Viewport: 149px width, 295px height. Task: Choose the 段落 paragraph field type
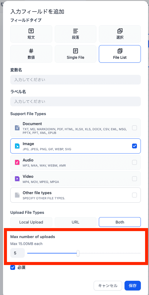(76, 34)
